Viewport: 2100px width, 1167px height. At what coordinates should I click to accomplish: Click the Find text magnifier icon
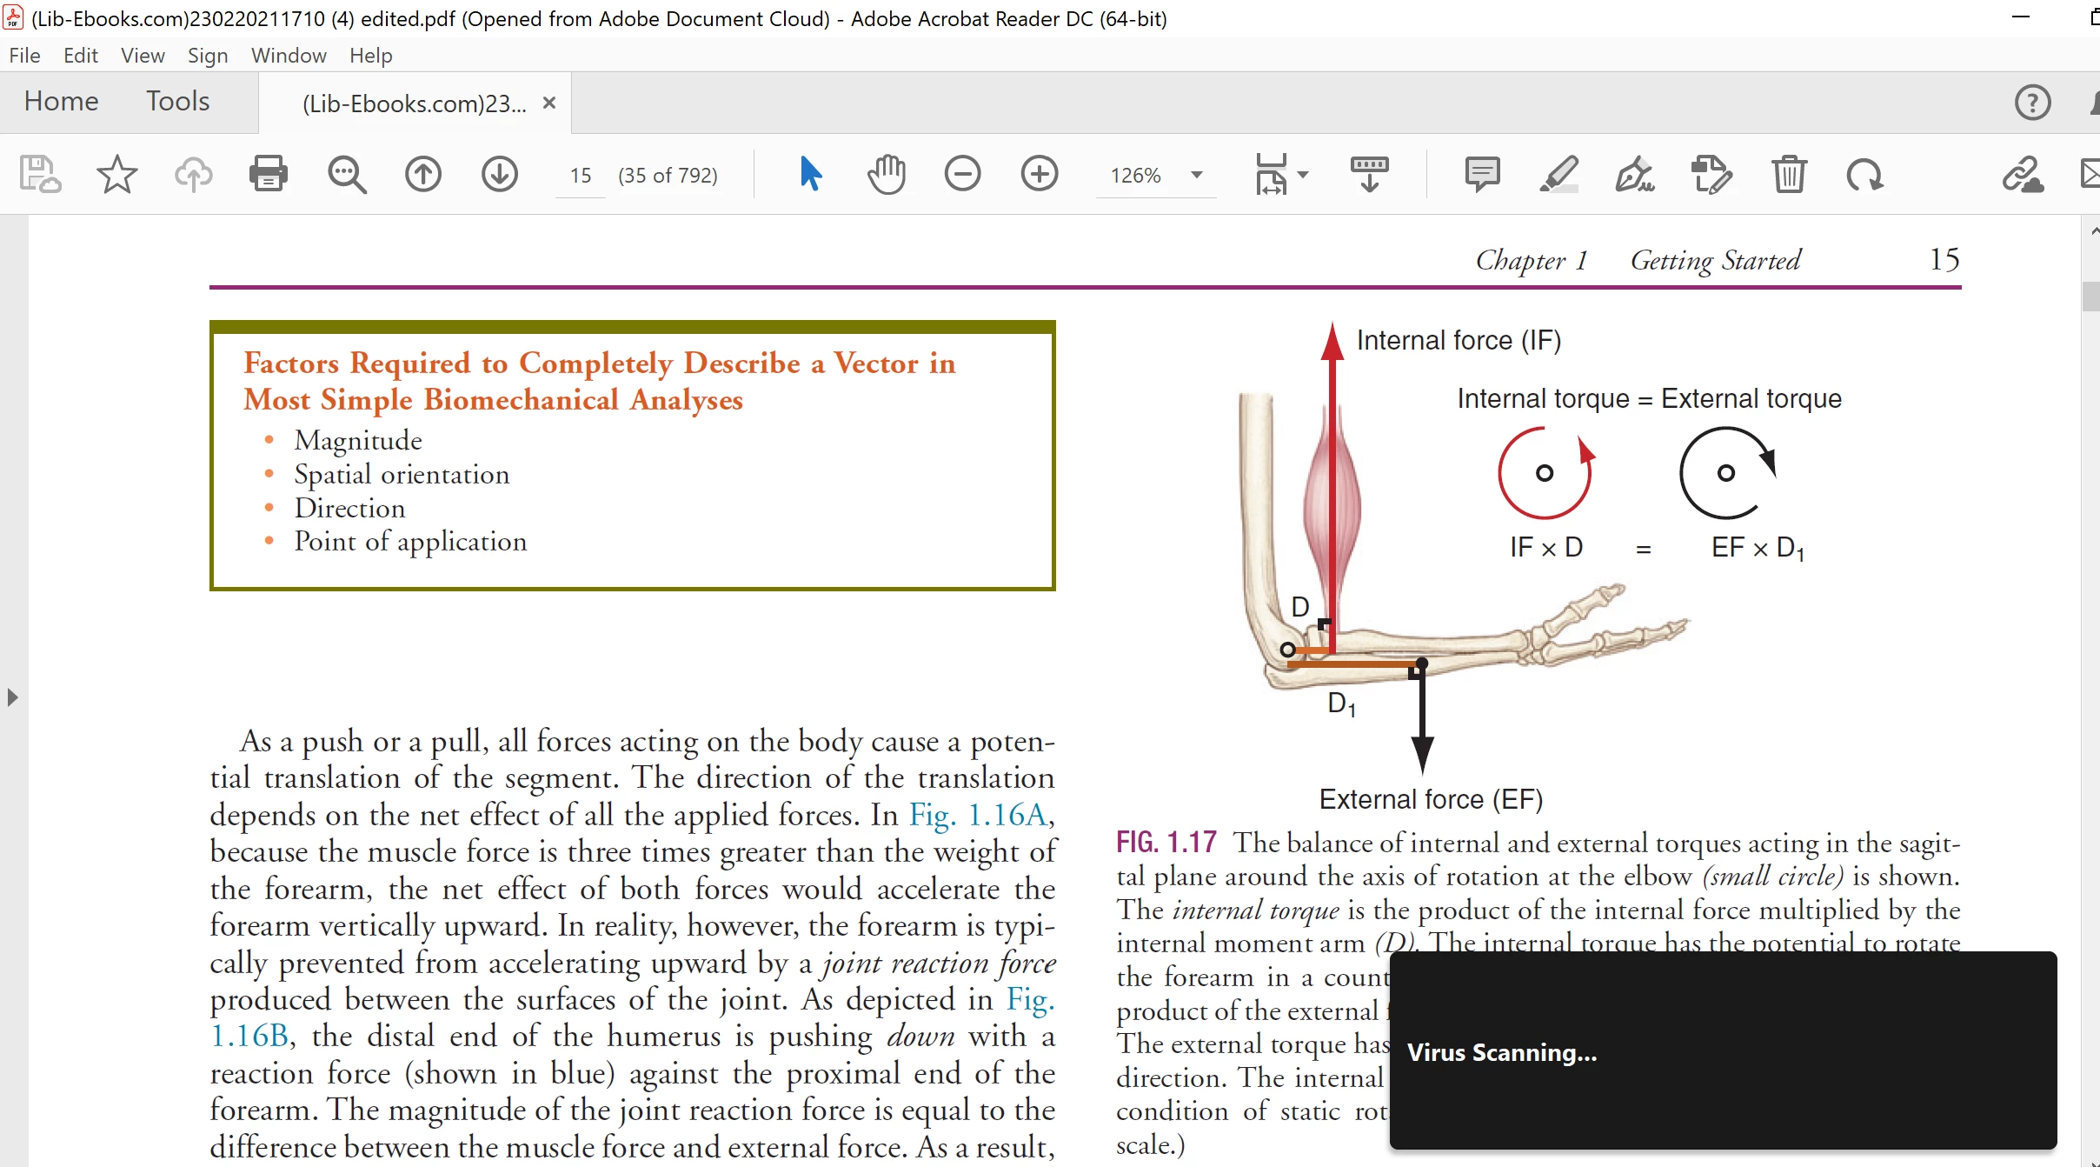point(346,174)
